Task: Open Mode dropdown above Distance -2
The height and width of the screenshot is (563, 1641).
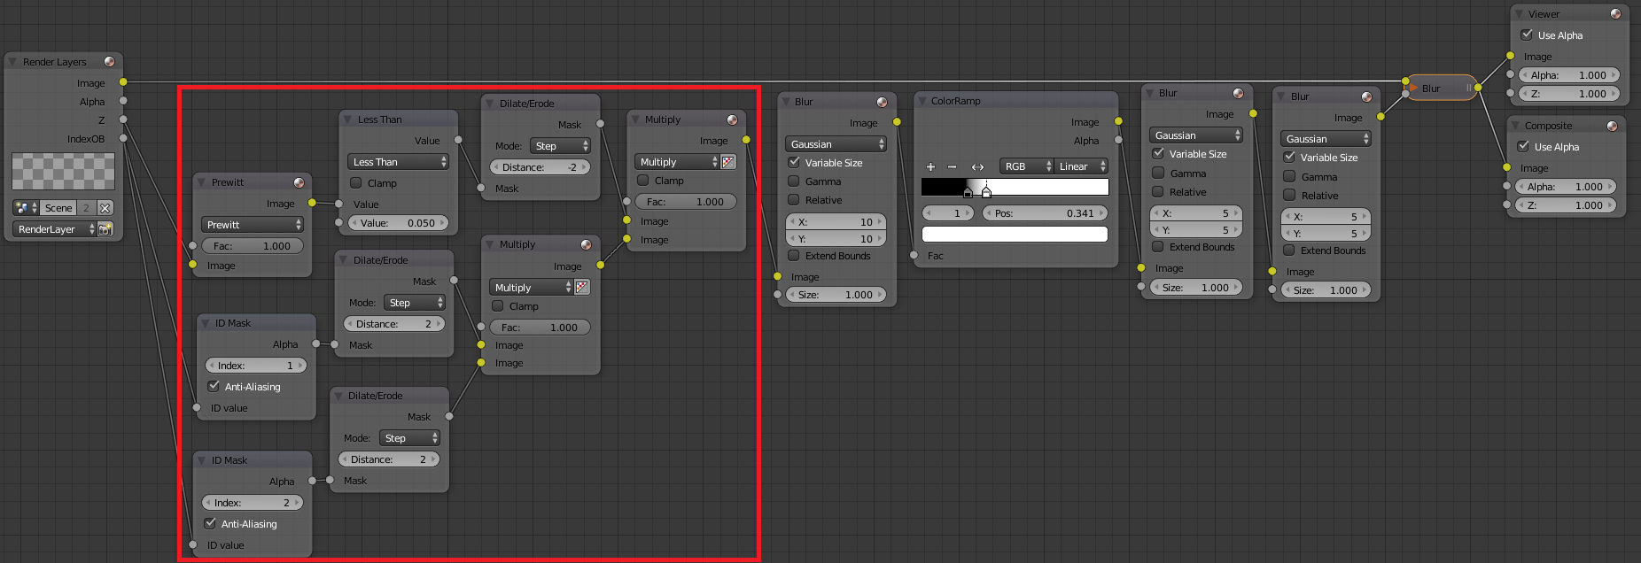Action: click(560, 146)
